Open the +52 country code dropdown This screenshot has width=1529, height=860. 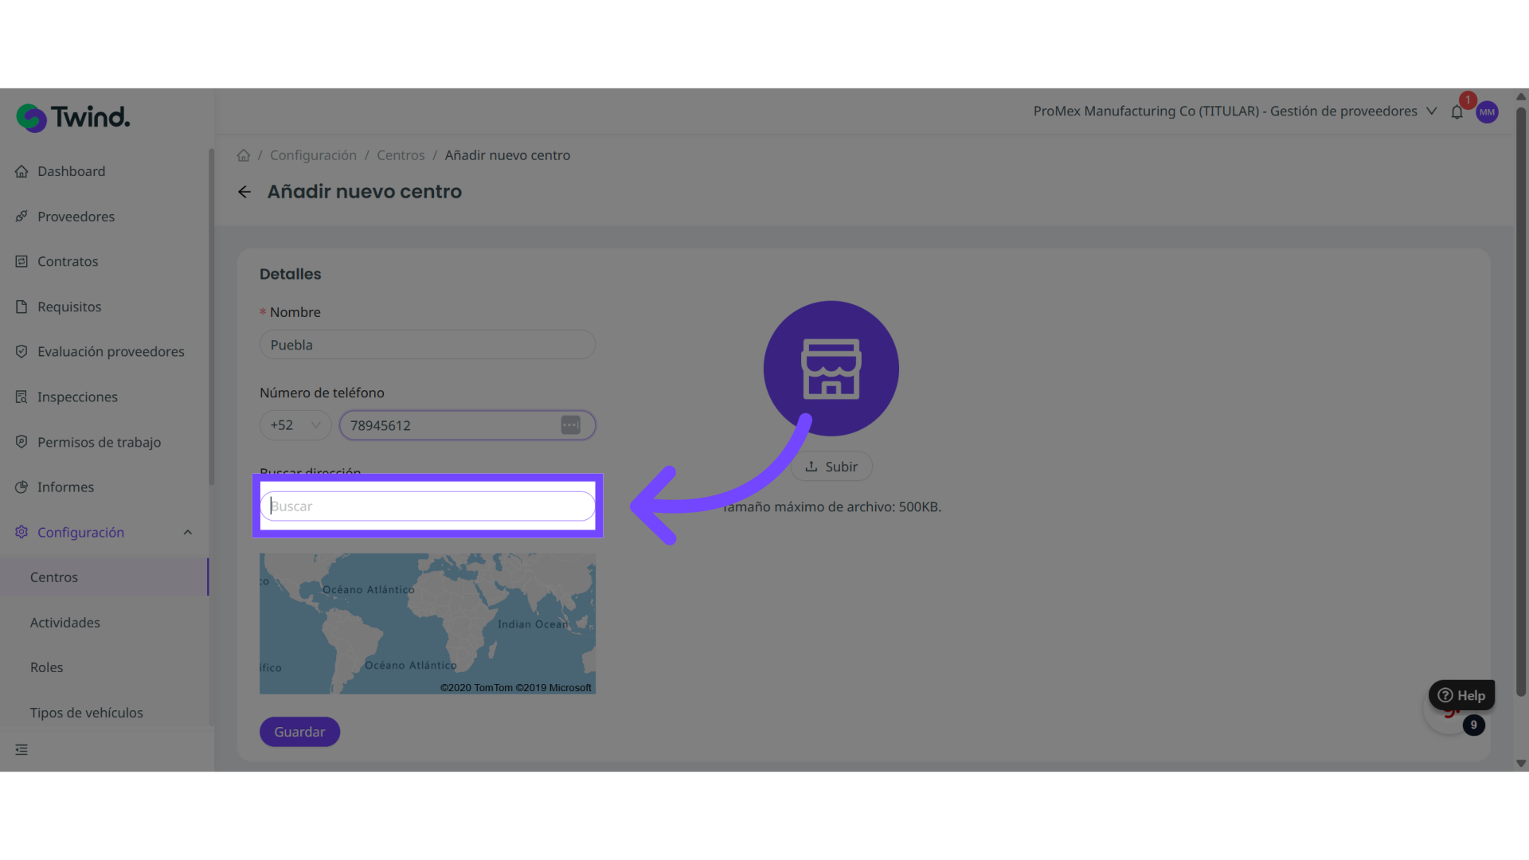tap(295, 425)
